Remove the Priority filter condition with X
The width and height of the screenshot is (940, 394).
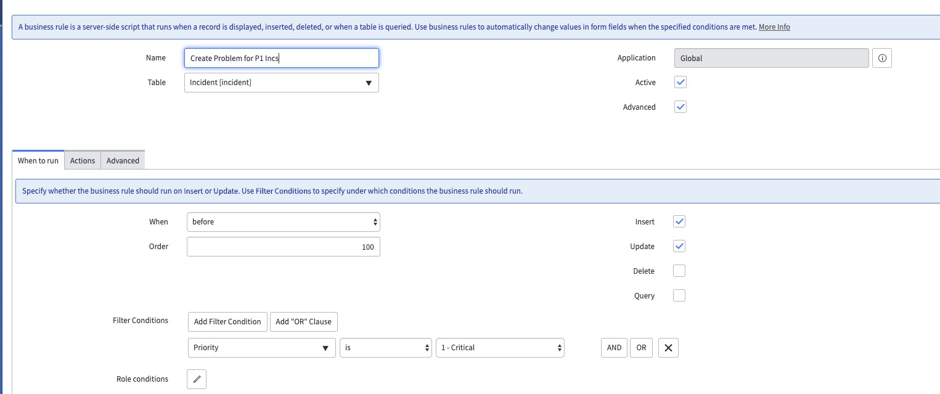[668, 347]
